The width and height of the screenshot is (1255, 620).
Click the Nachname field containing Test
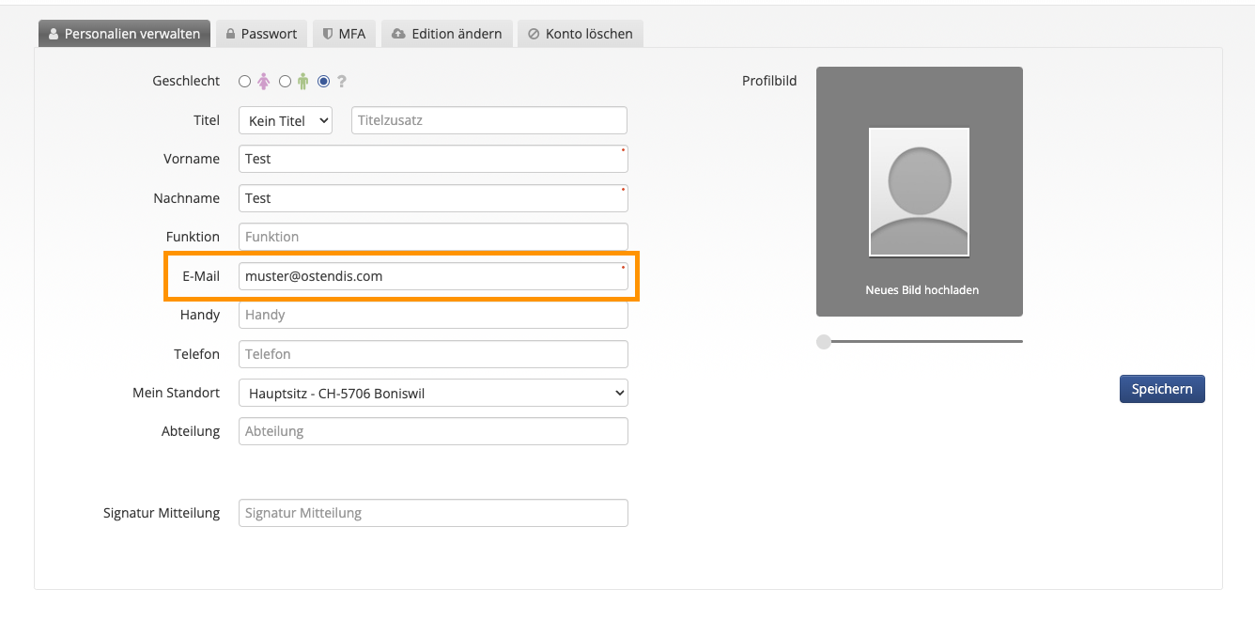pyautogui.click(x=433, y=198)
